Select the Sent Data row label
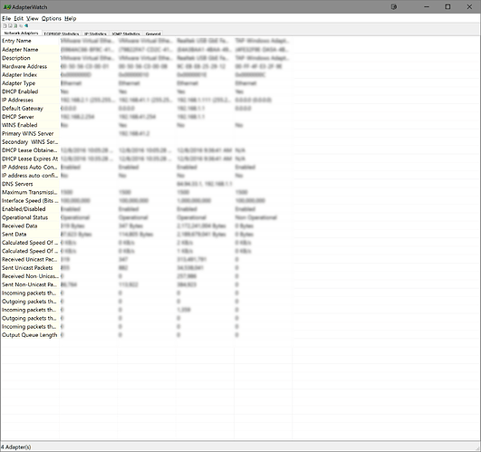 click(14, 235)
